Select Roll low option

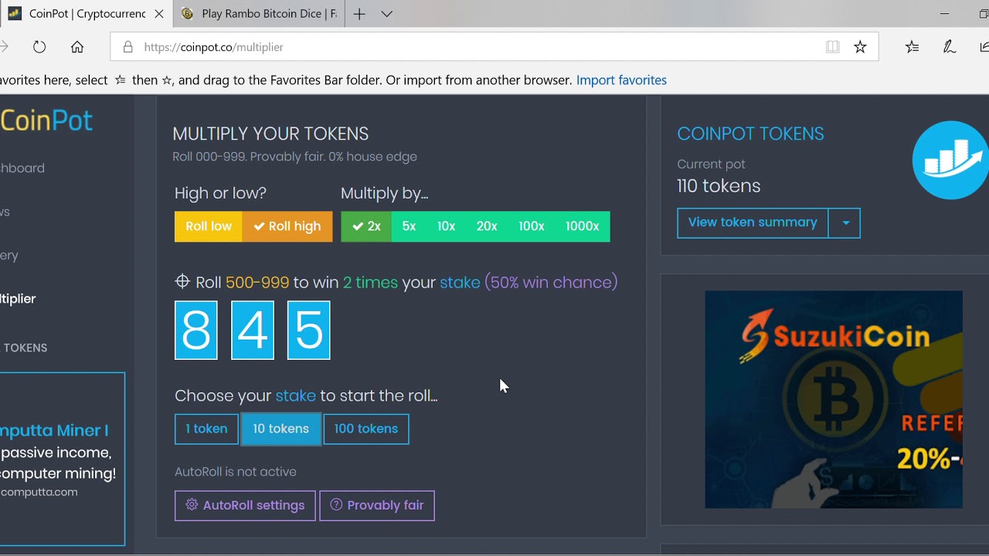pyautogui.click(x=209, y=226)
